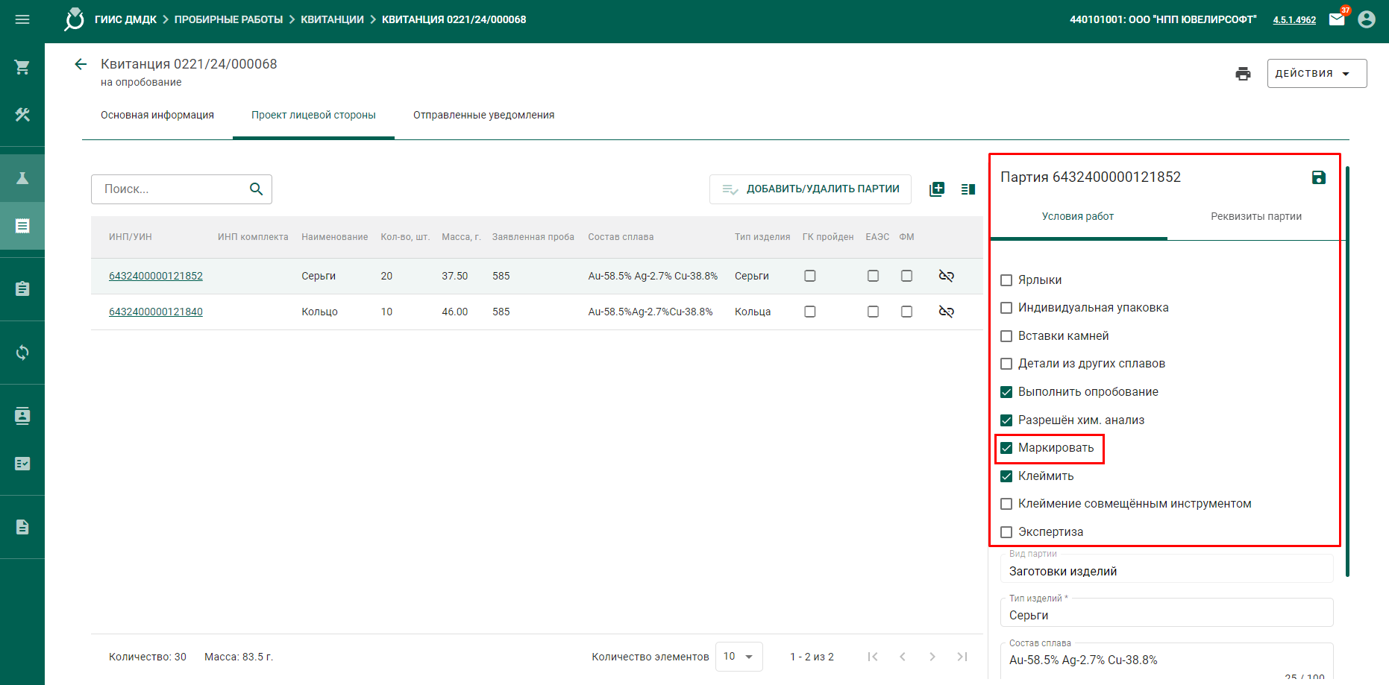The image size is (1389, 685).
Task: Go to previous page of table
Action: tap(903, 657)
